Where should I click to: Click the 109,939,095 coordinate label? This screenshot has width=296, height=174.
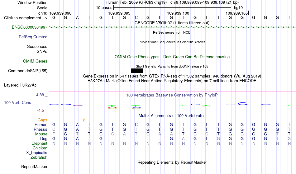coord(119,13)
